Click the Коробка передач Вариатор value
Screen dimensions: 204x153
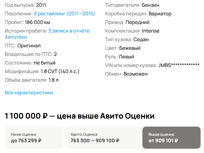coord(160,14)
